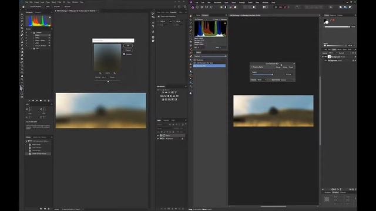Open Affinity Brushes tab
Screen dimensions: 376x211
340,15
